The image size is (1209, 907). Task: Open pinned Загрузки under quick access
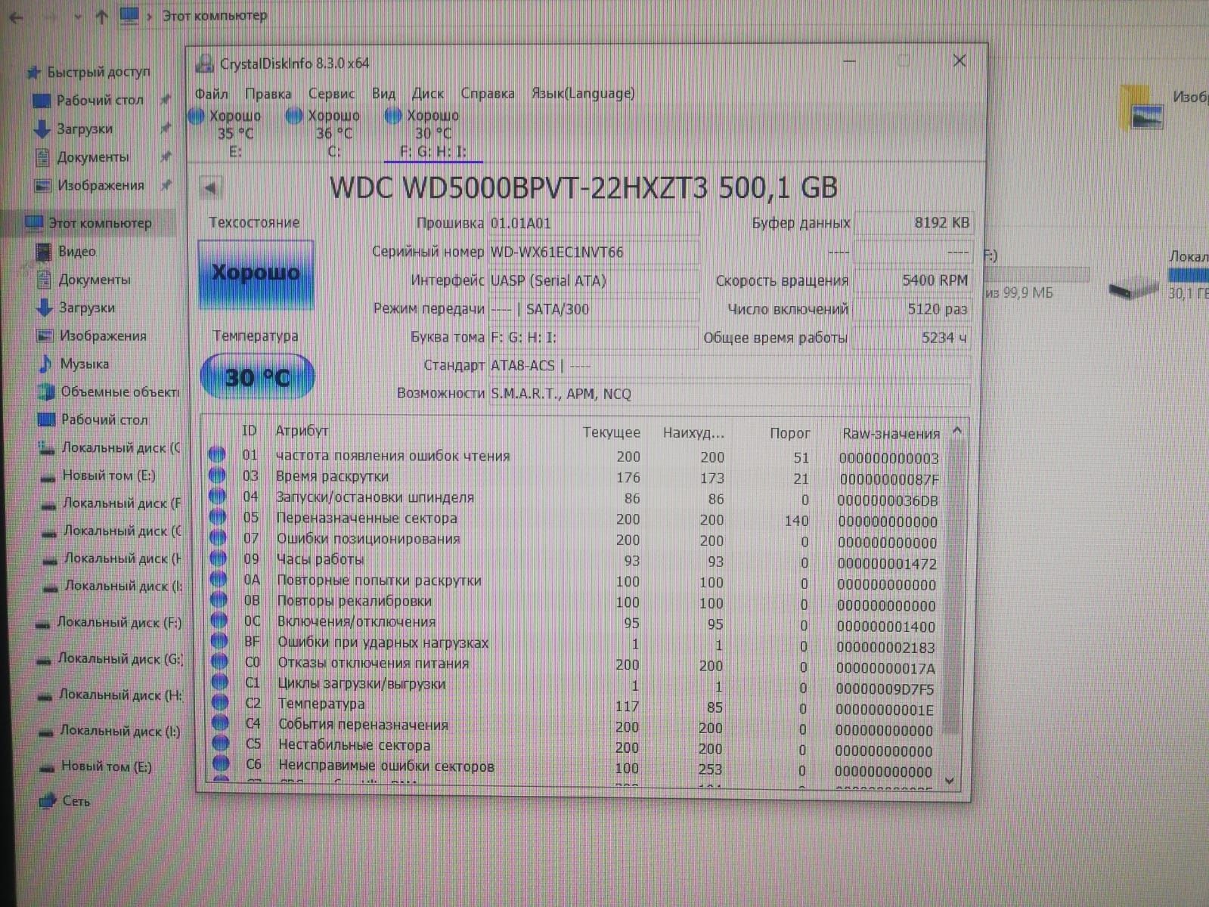pos(84,128)
